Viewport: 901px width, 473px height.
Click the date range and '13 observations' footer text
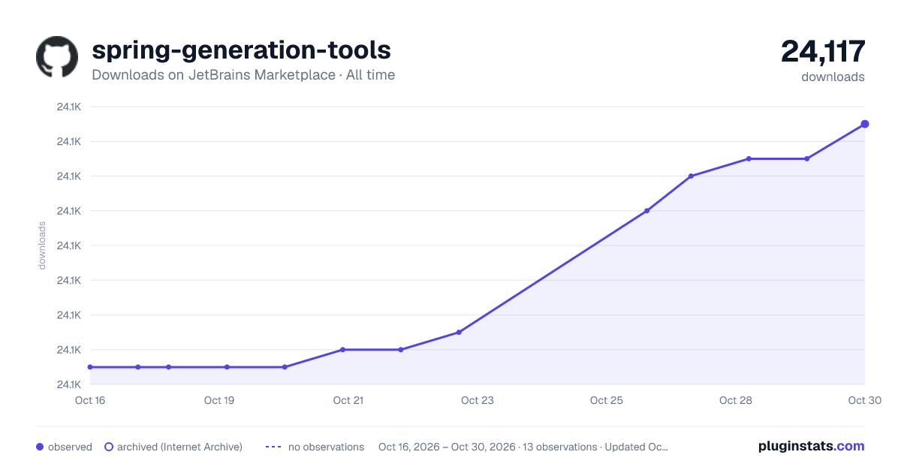523,447
